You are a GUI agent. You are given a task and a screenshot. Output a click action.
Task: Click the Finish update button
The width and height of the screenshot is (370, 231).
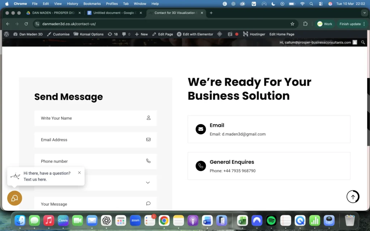(x=350, y=24)
